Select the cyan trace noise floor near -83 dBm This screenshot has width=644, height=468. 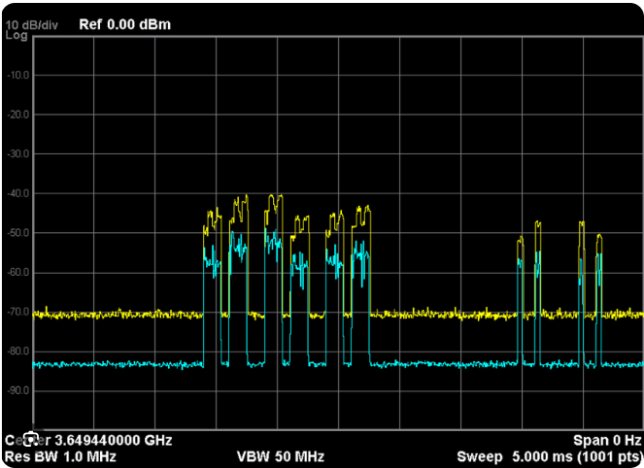pyautogui.click(x=118, y=364)
